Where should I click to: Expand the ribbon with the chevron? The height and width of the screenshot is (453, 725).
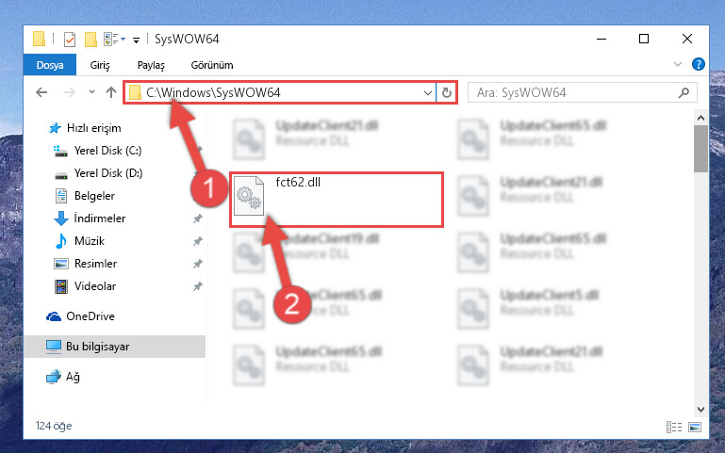tap(677, 64)
